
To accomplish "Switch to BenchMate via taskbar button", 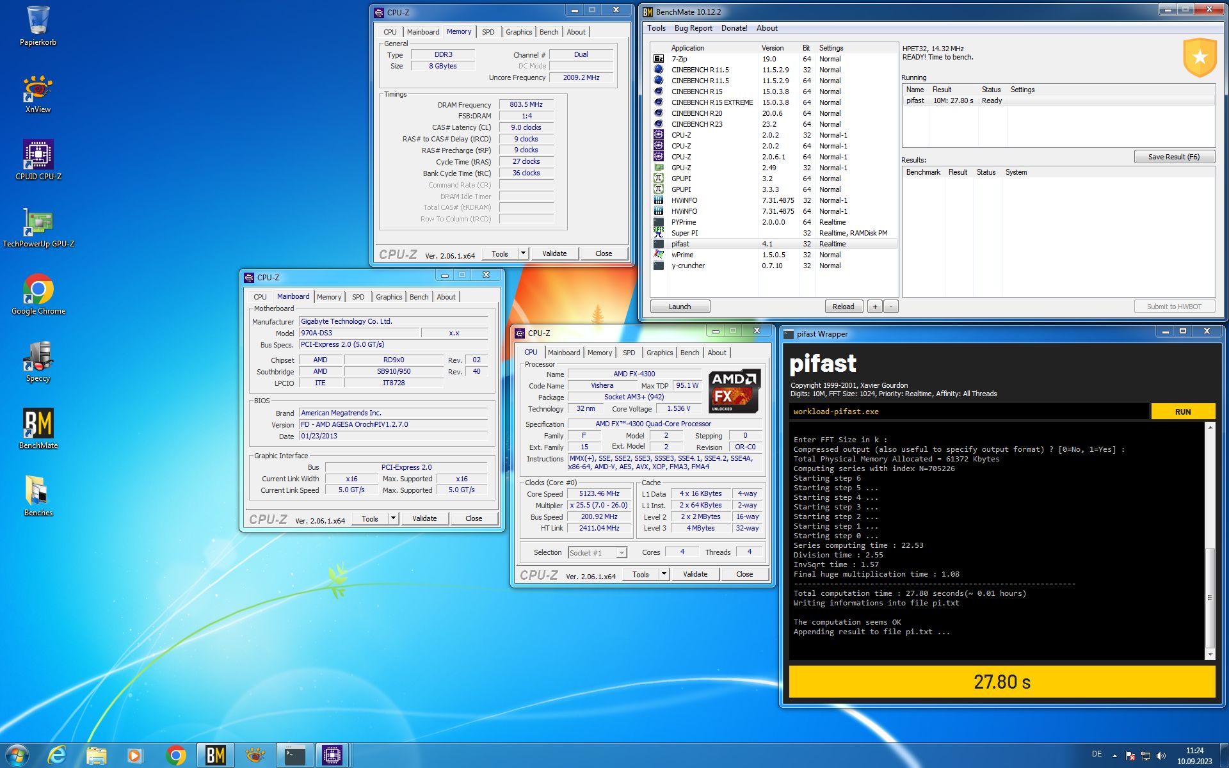I will click(215, 756).
